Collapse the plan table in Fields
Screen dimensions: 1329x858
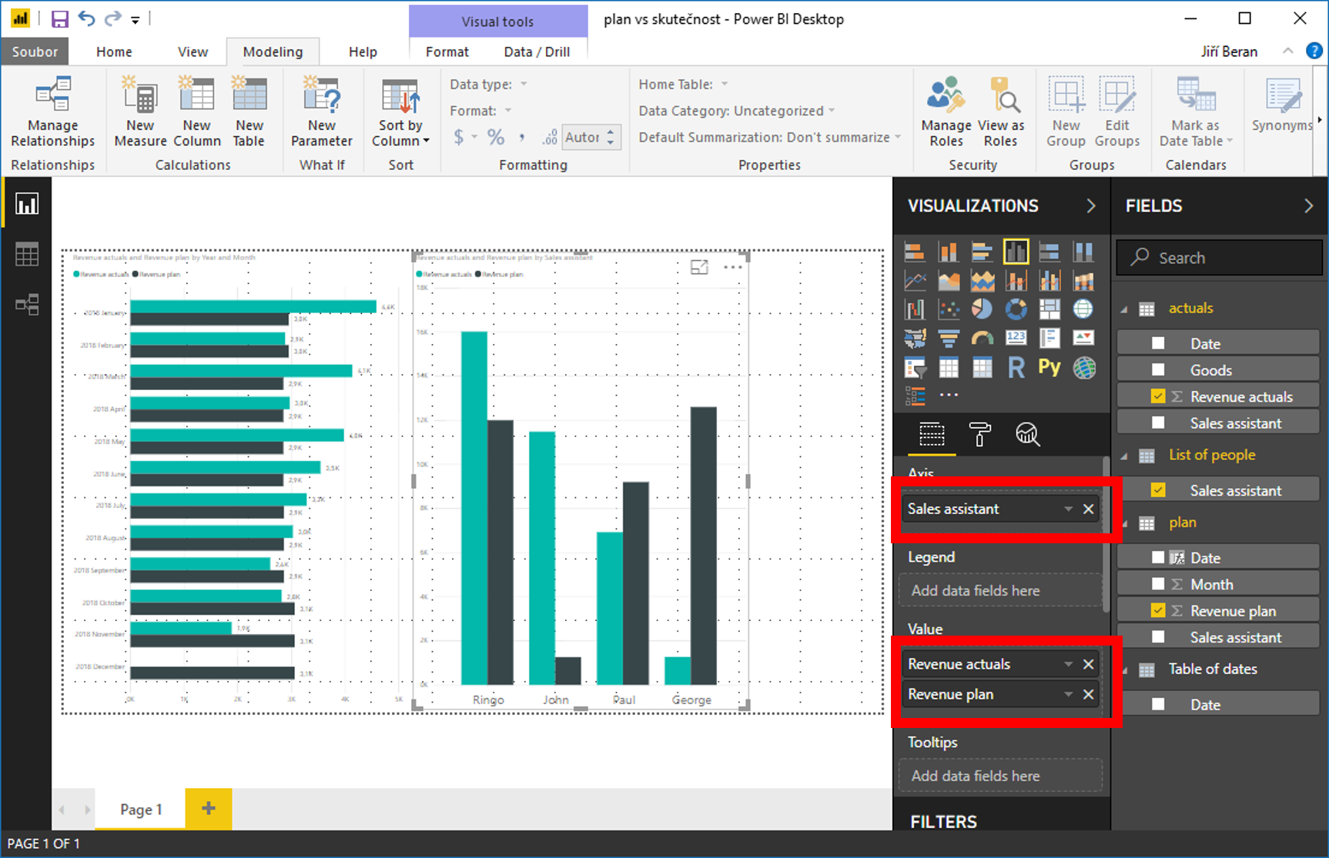coord(1124,524)
